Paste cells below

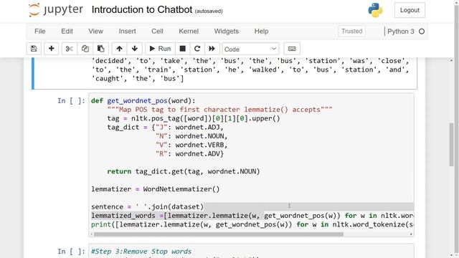[x=100, y=49]
